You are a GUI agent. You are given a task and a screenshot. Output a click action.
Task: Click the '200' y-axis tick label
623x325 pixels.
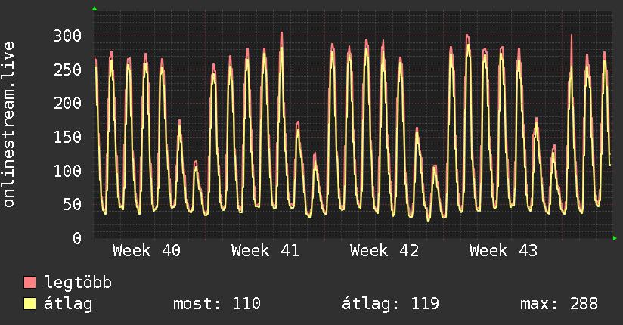point(67,104)
